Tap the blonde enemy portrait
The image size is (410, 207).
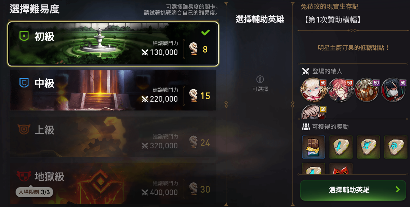tap(313, 90)
